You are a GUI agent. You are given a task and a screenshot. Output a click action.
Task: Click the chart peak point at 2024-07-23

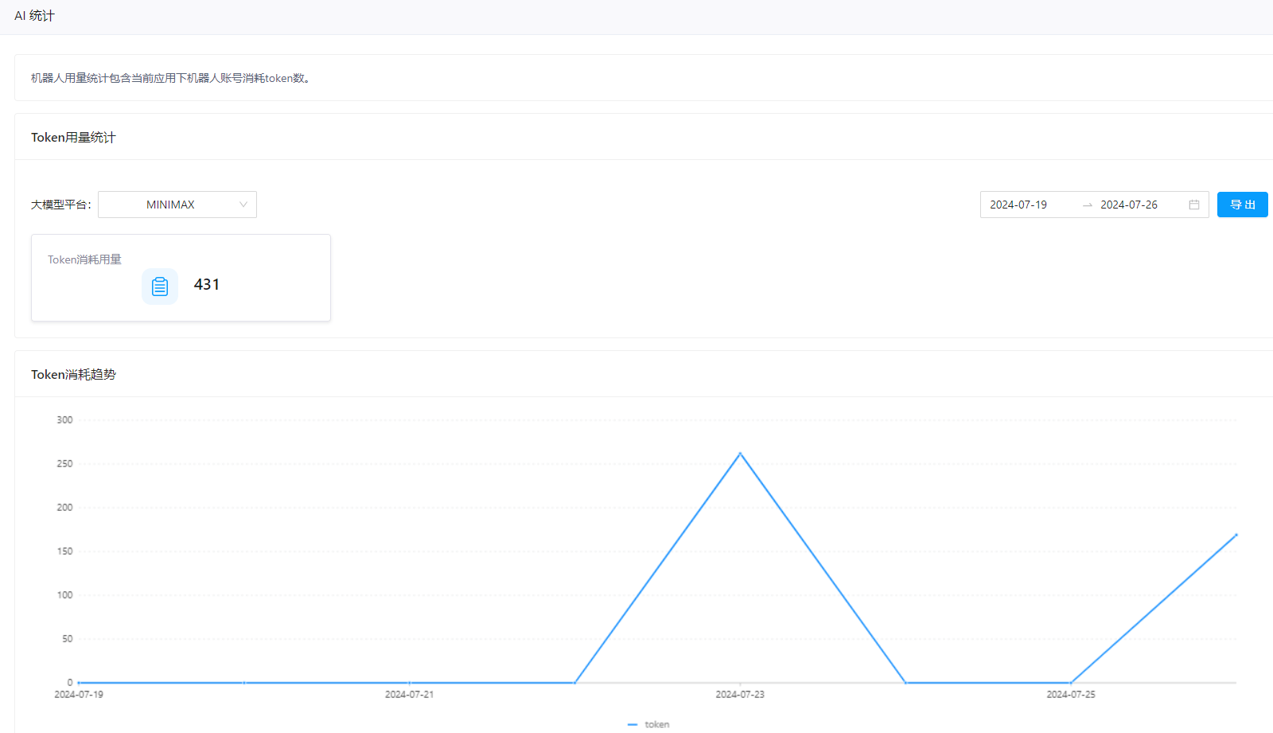pos(740,454)
